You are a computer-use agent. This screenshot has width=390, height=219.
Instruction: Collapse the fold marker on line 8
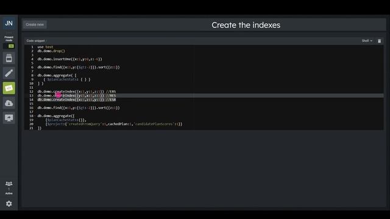(35, 75)
